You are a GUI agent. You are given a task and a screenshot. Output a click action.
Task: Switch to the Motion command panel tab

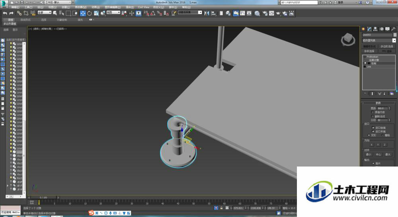382,29
